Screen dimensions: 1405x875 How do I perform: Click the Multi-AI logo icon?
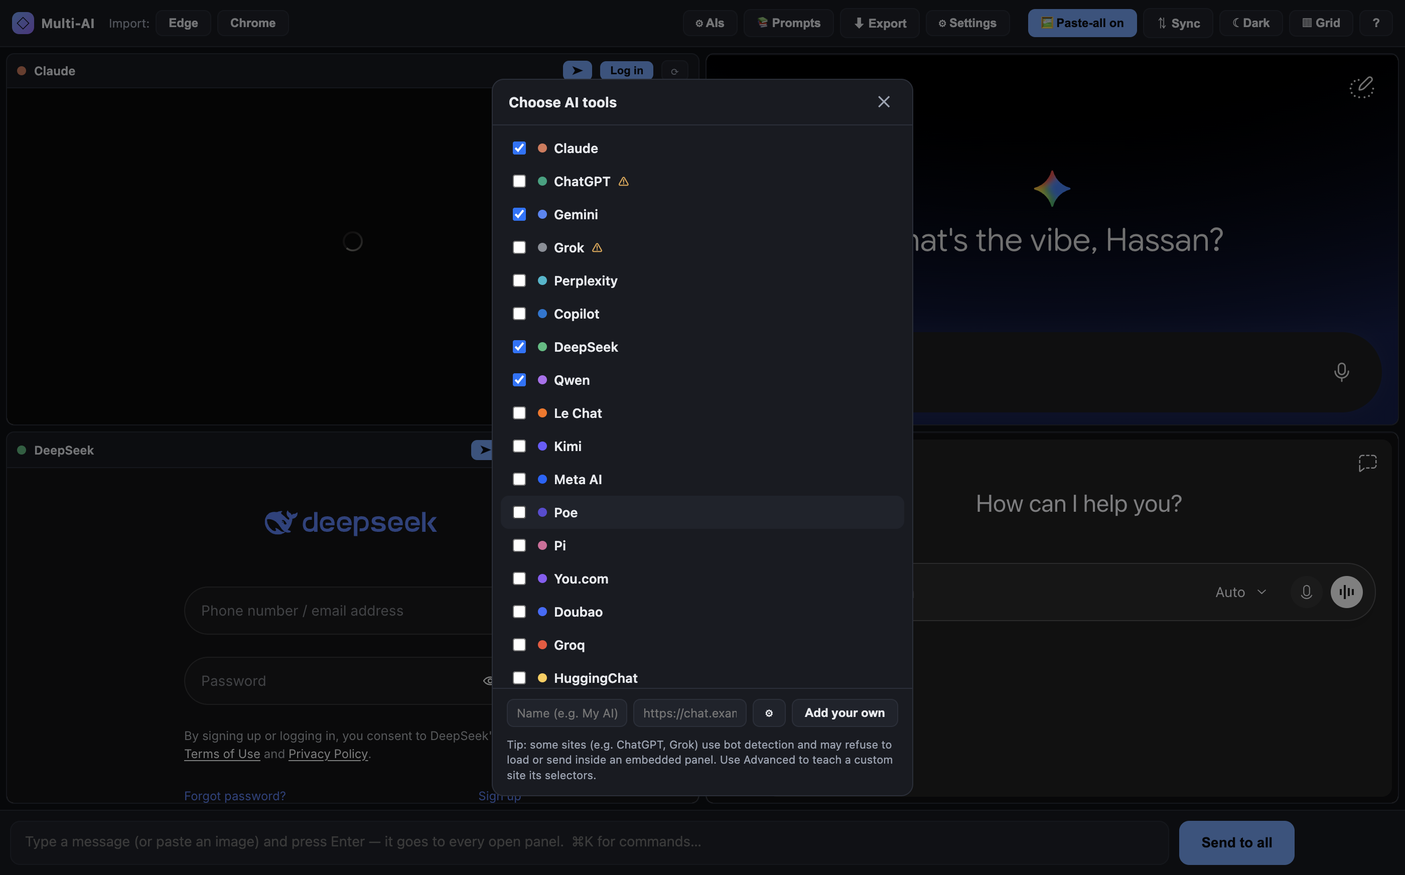coord(23,23)
